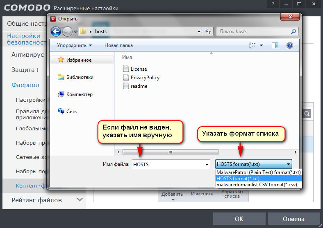Image resolution: width=323 pixels, height=228 pixels.
Task: Choose MalwarePatrol (Plain Text) format option
Action: click(x=259, y=172)
